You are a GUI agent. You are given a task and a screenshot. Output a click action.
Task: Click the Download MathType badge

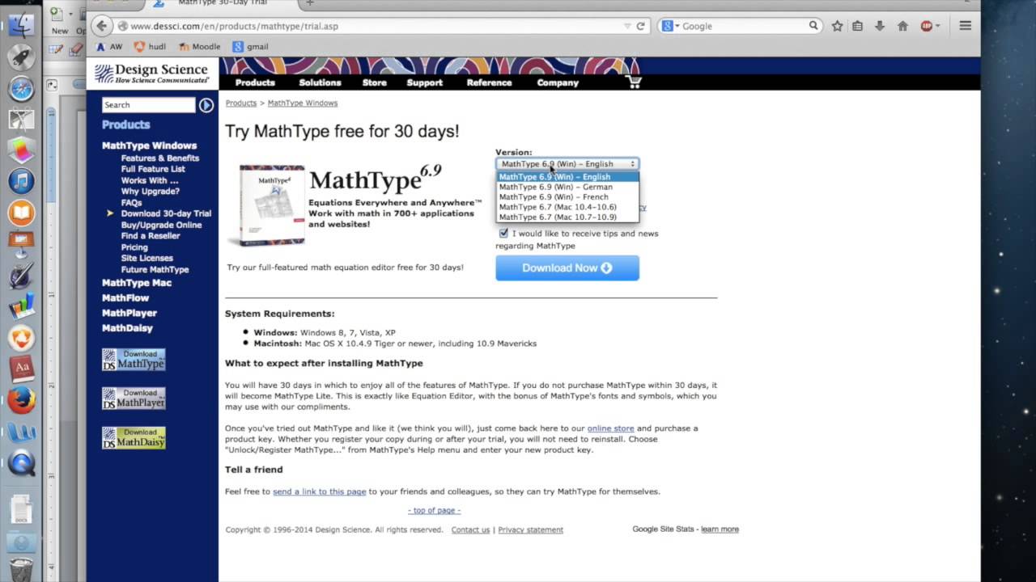tap(134, 360)
